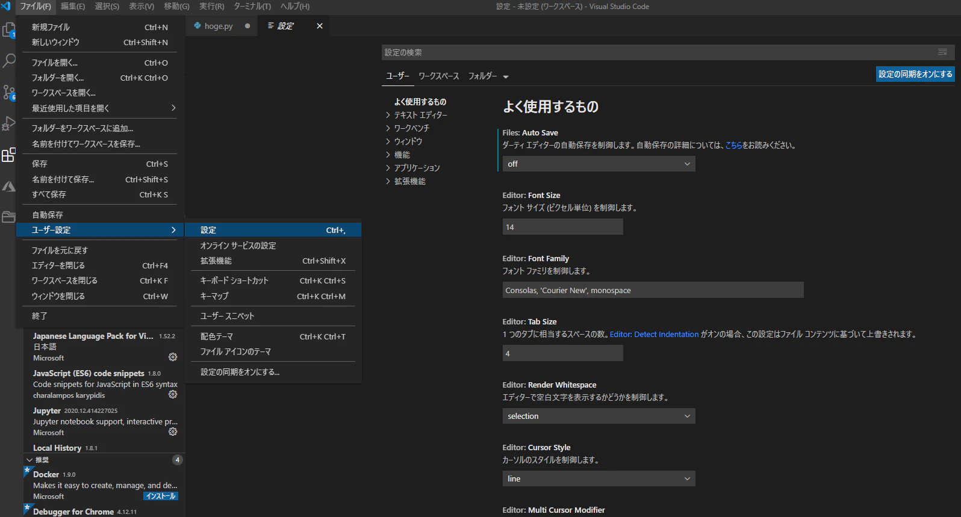
Task: Open the Run and Debug view icon
Action: pyautogui.click(x=8, y=123)
